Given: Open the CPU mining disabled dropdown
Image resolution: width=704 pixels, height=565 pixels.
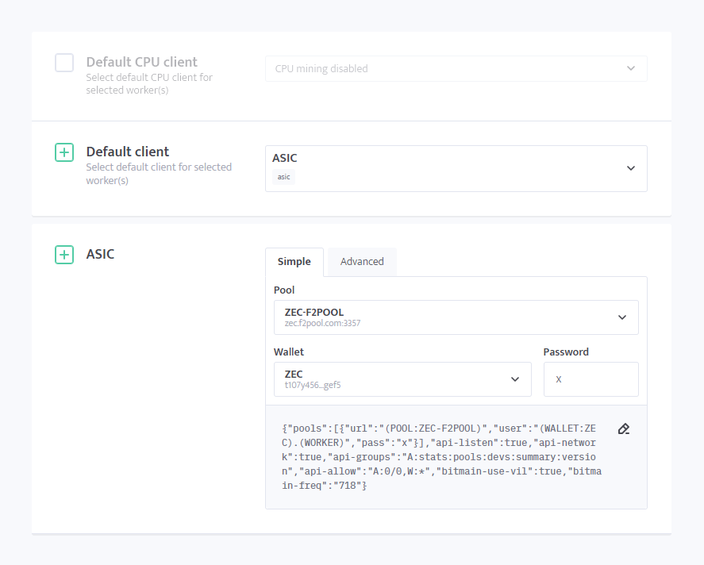Looking at the screenshot, I should tap(456, 69).
